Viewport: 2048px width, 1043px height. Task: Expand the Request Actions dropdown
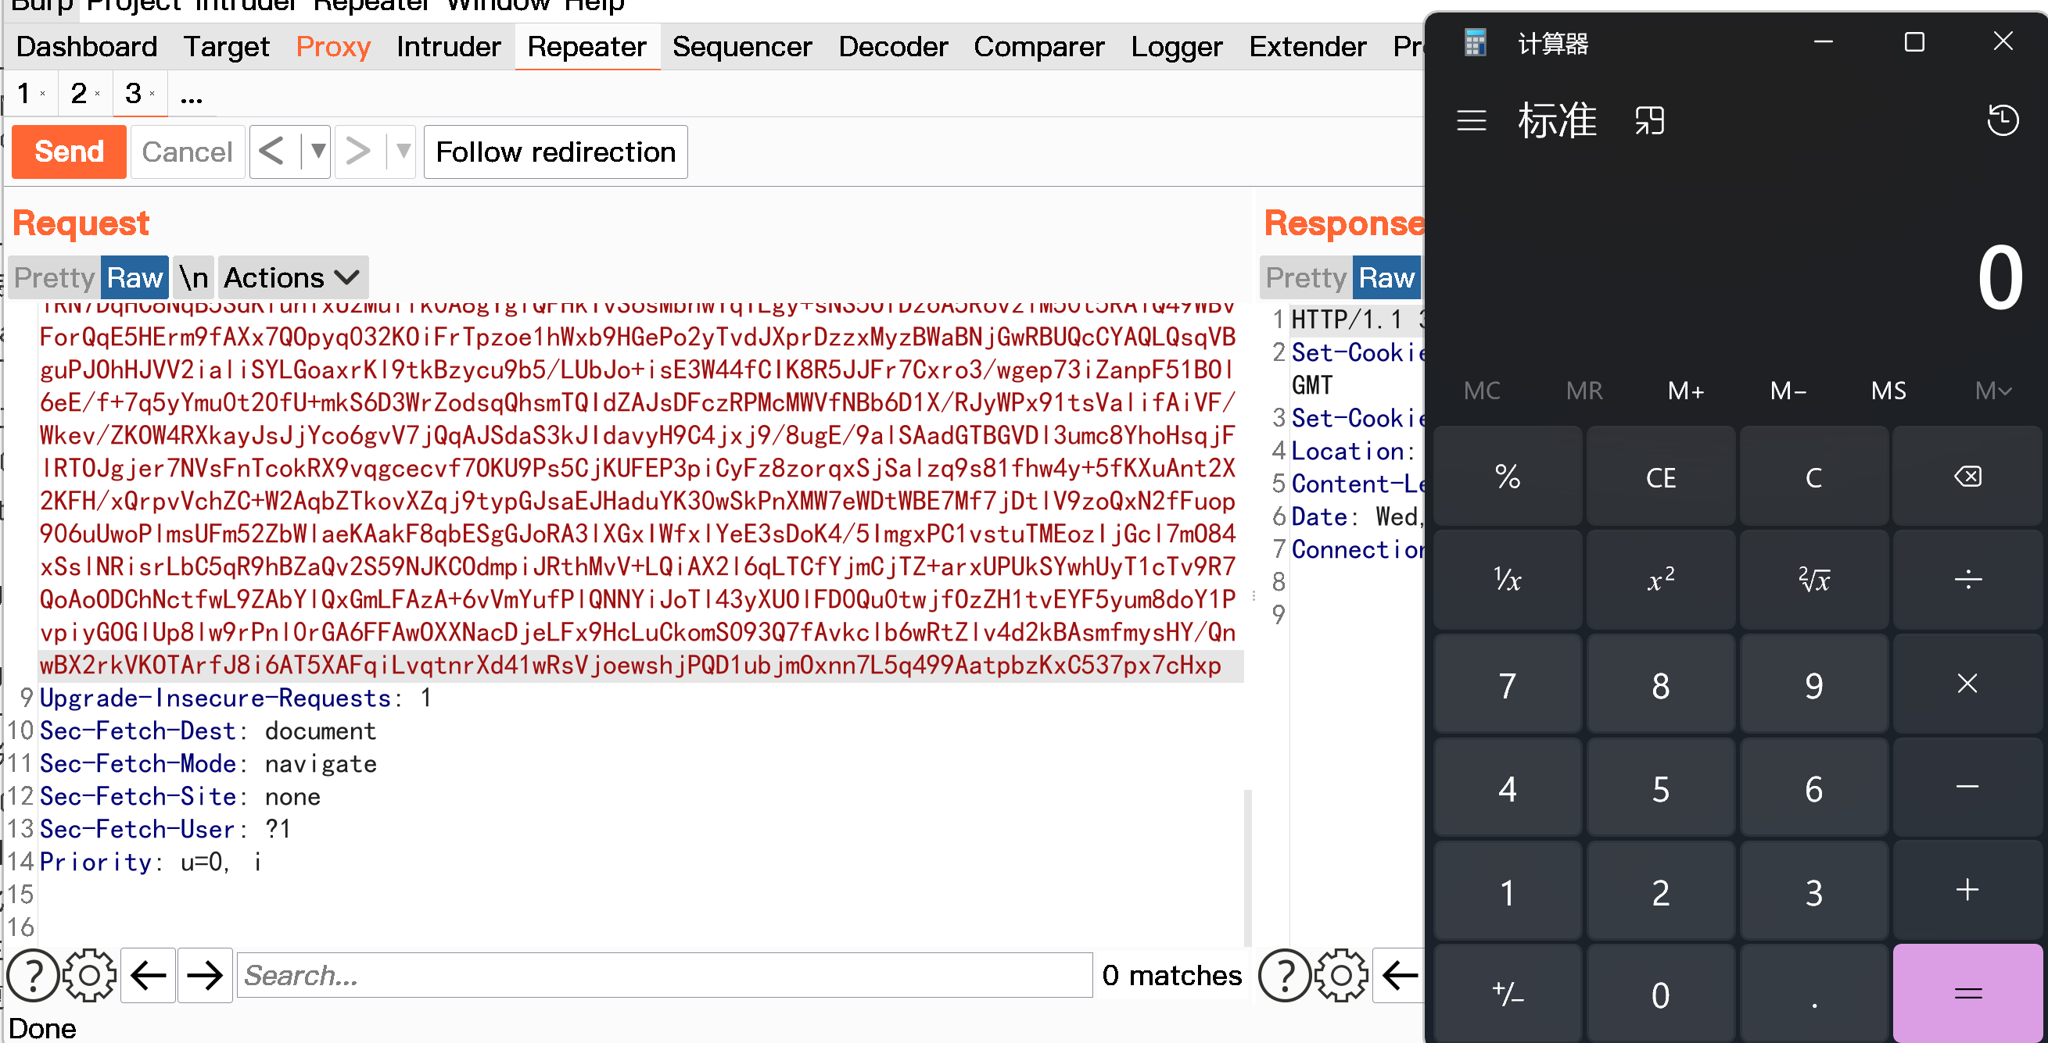[292, 277]
